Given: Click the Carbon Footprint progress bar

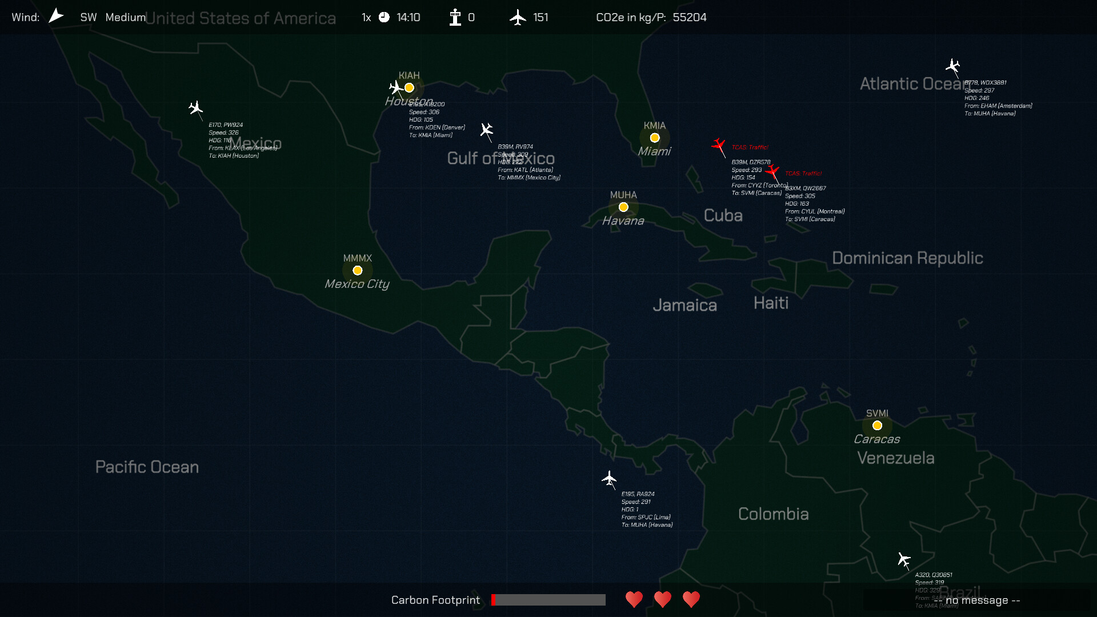Looking at the screenshot, I should [547, 600].
